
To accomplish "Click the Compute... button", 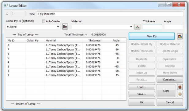I will [x=170, y=80].
